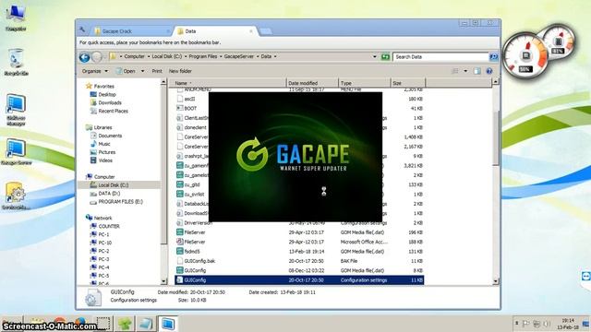591x332 pixels.
Task: Click the file list scrollbar down arrow
Action: pyautogui.click(x=495, y=281)
